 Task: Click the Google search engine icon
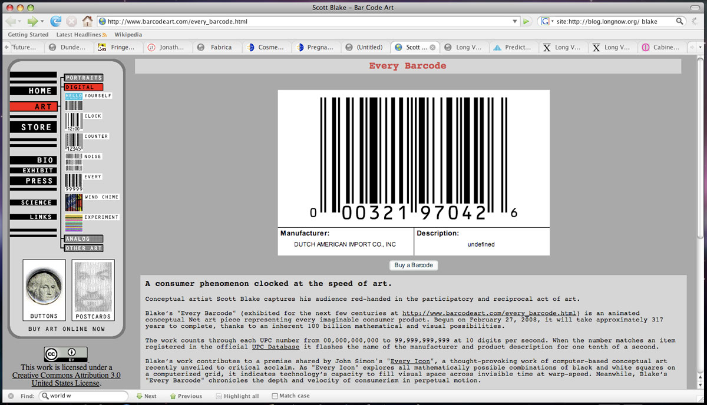coord(545,21)
